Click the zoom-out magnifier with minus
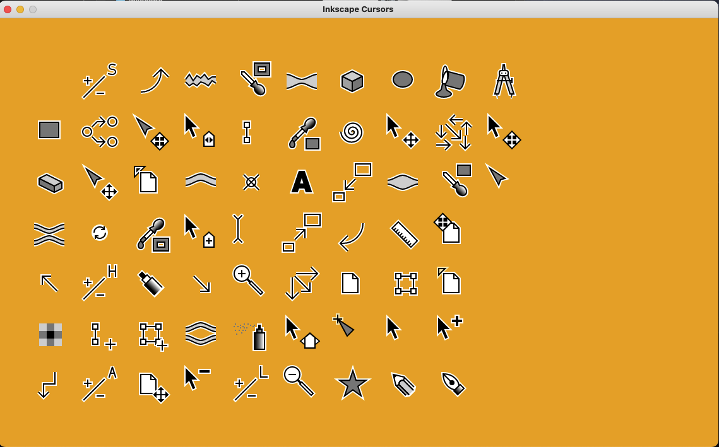 click(x=298, y=381)
